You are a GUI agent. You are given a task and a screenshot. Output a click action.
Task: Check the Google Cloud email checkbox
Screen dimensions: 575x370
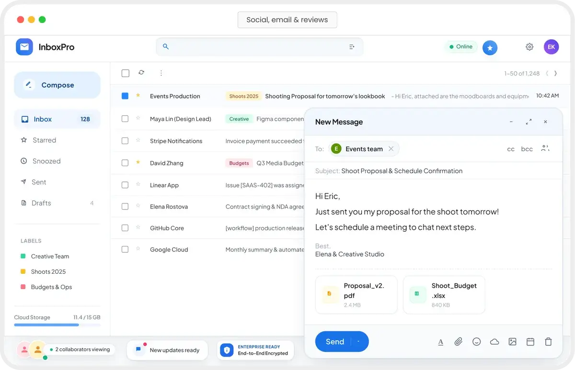point(125,249)
